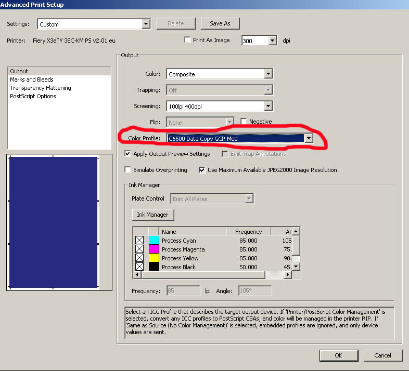Toggle the Process Magenta print checkbox icon
Screen dimensions: 409x371
click(x=139, y=249)
